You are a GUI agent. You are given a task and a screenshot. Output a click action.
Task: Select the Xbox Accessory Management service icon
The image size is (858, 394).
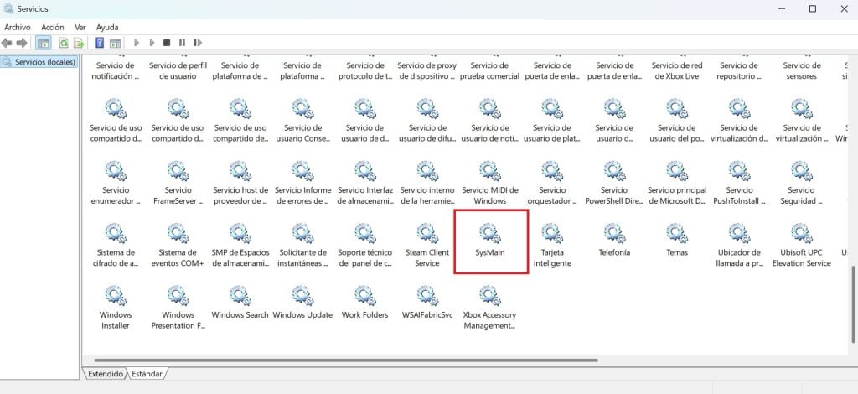pyautogui.click(x=489, y=296)
